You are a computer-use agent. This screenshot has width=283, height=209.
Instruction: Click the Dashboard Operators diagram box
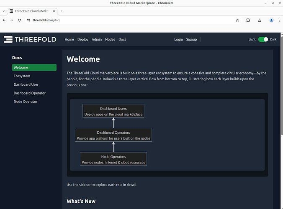click(113, 135)
